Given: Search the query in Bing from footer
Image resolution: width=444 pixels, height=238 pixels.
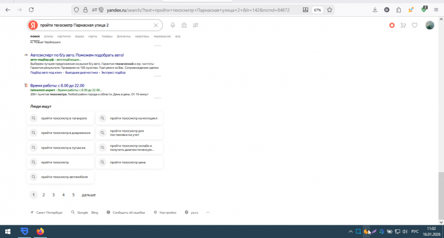Looking at the screenshot, I should click(95, 213).
